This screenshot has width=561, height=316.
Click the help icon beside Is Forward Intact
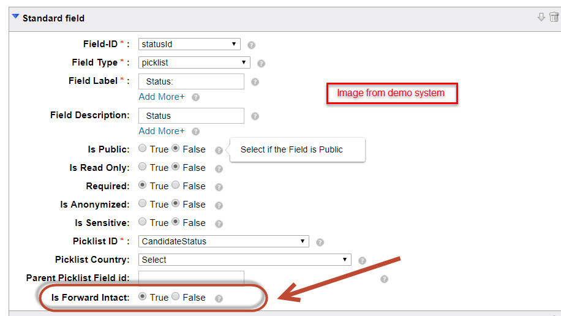tap(219, 298)
